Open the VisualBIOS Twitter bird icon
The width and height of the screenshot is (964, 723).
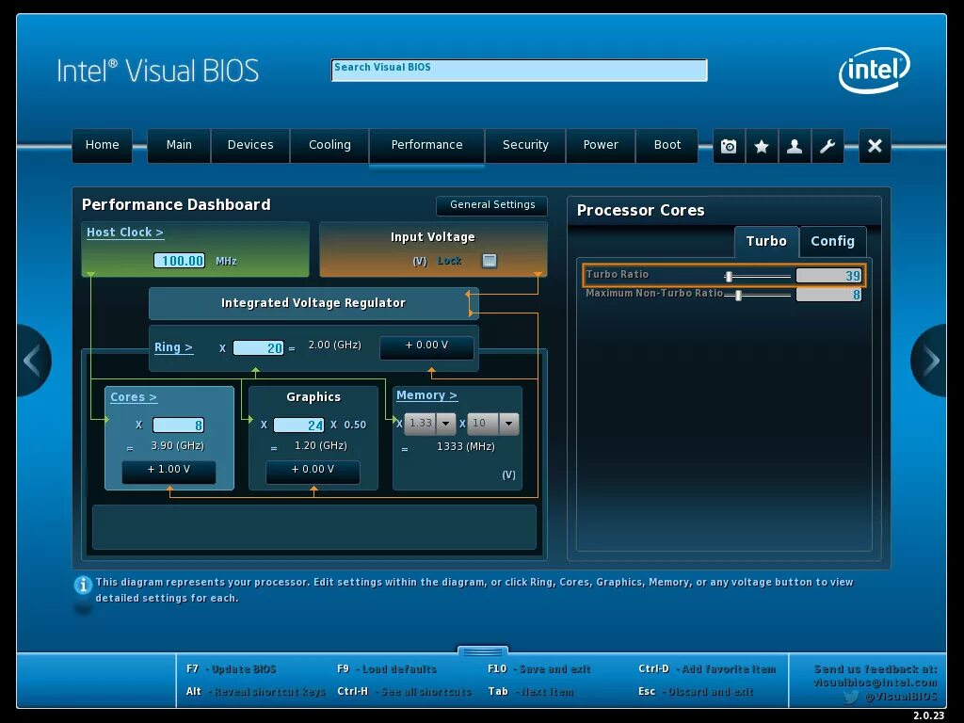tap(851, 697)
